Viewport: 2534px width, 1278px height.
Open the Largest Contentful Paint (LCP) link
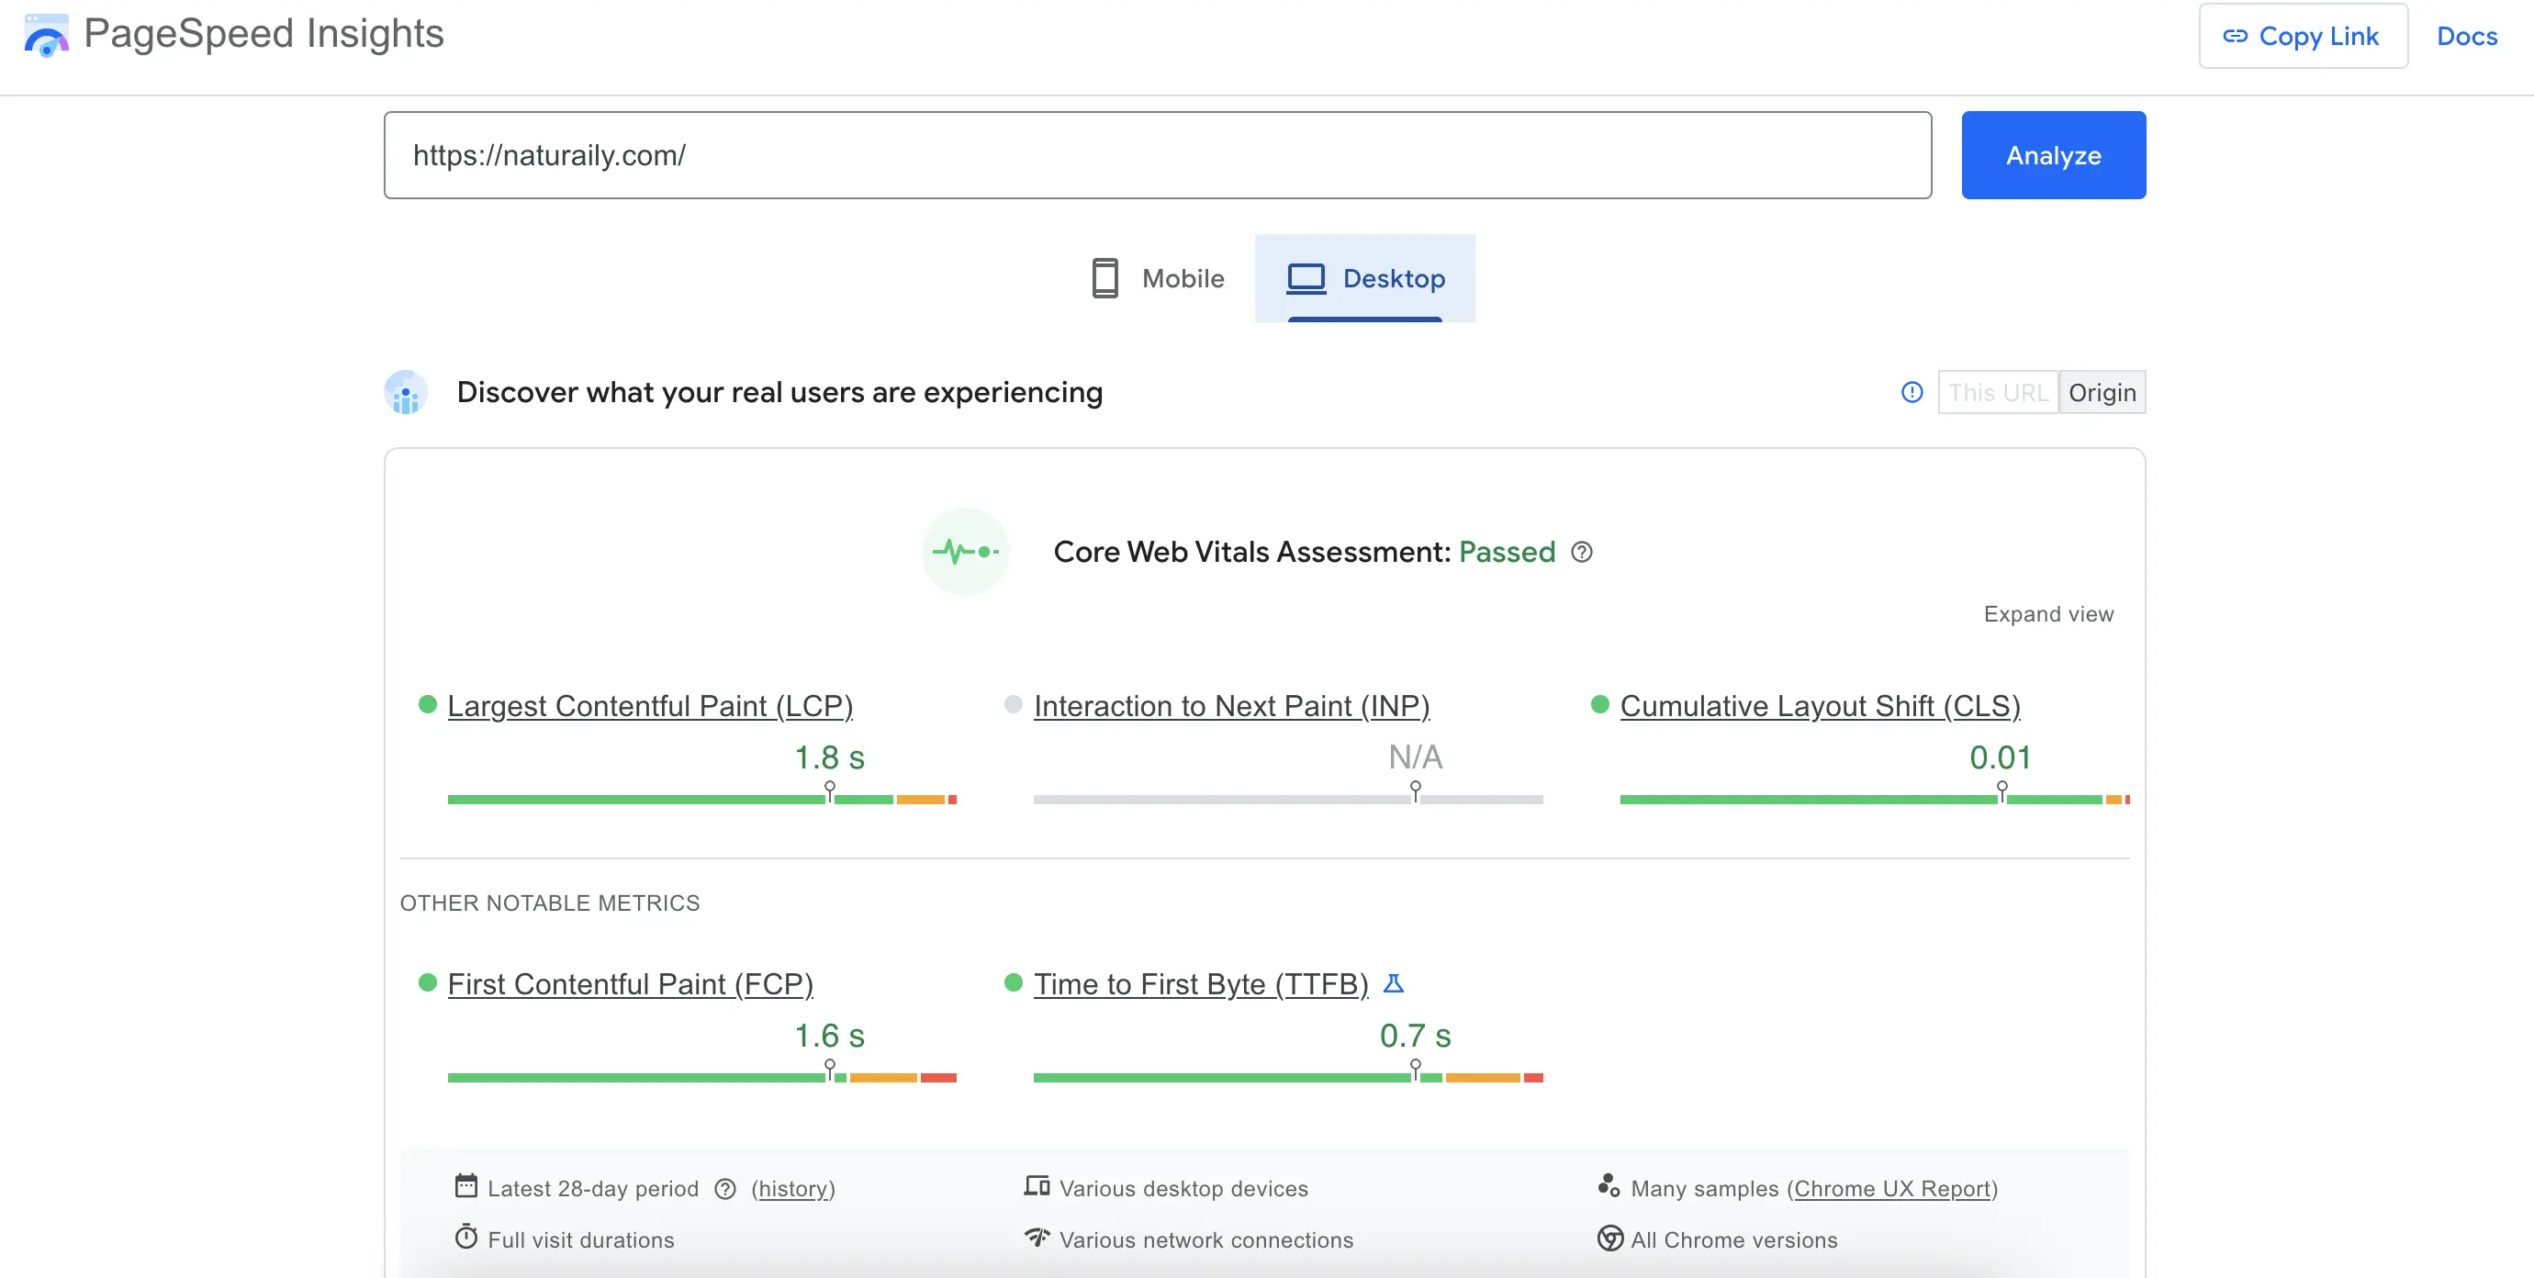pos(650,706)
